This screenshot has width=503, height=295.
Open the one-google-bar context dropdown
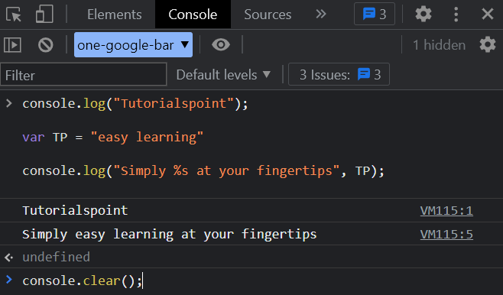pyautogui.click(x=133, y=45)
